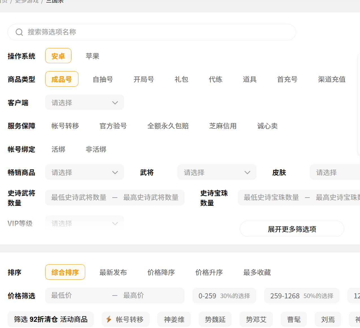
Task: Click 展开更多筛选项 button
Action: point(292,229)
